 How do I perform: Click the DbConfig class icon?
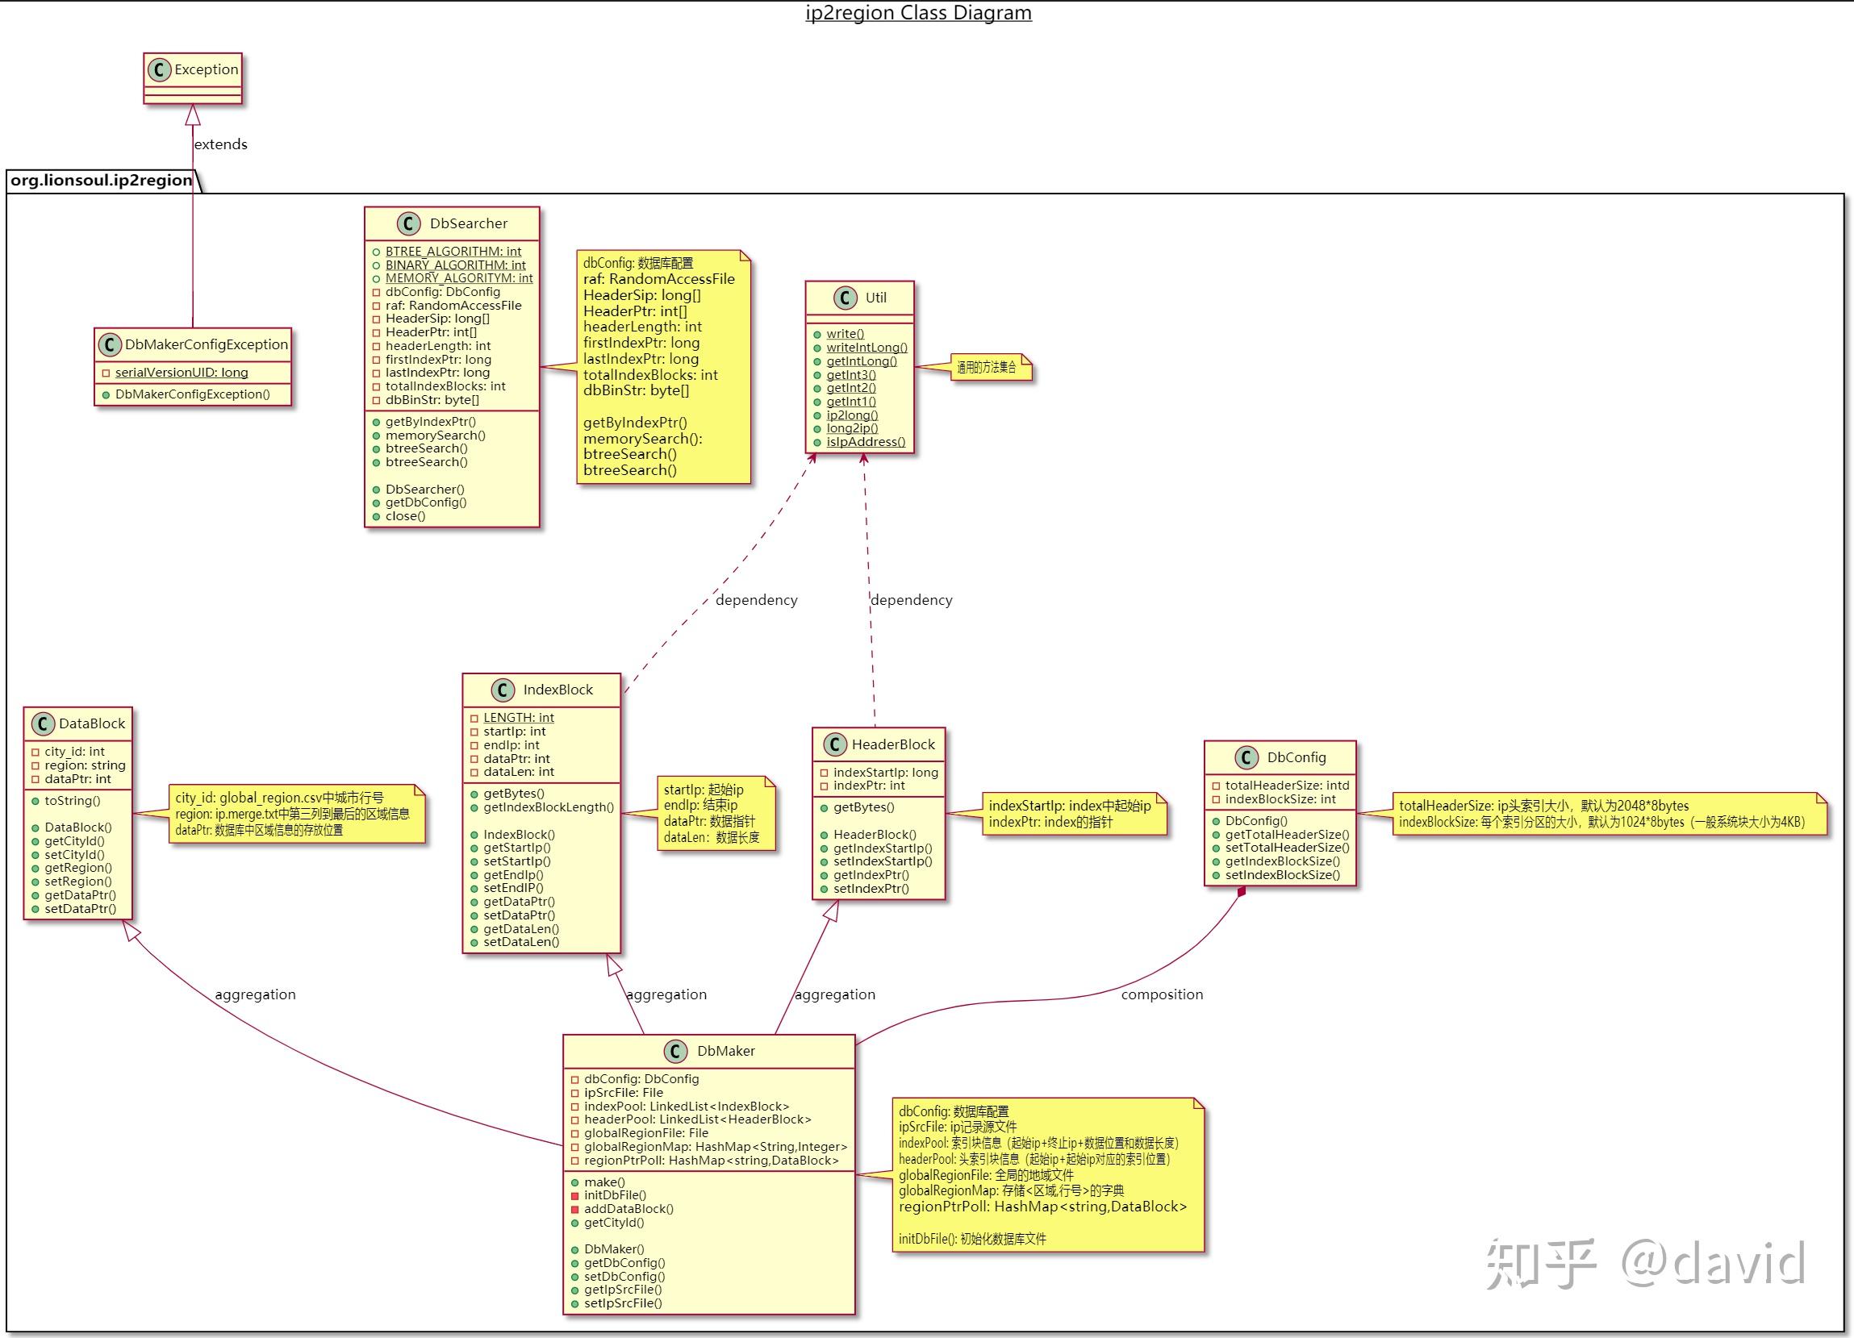tap(1246, 757)
